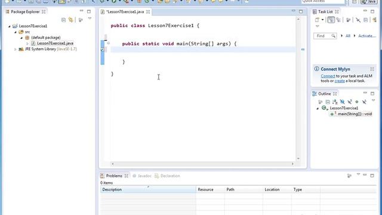This screenshot has height=215, width=382.
Task: Close the Lesson7Exercise1.java editor tab
Action: 148,12
